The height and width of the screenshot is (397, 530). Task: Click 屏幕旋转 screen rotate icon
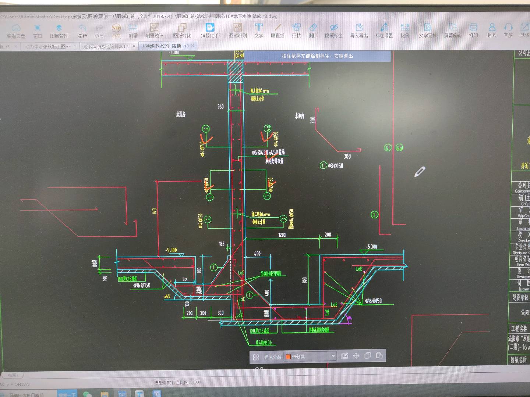pos(452,31)
